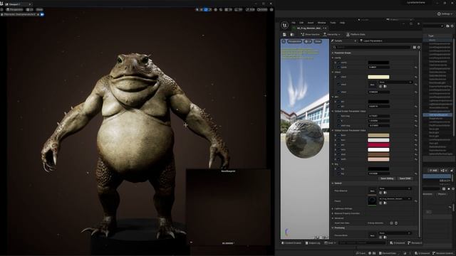Viewport: 456px width, 256px height.
Task: Open Help menu in material editor
Action: point(342,23)
